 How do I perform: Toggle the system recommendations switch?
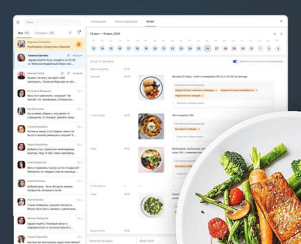pyautogui.click(x=236, y=61)
